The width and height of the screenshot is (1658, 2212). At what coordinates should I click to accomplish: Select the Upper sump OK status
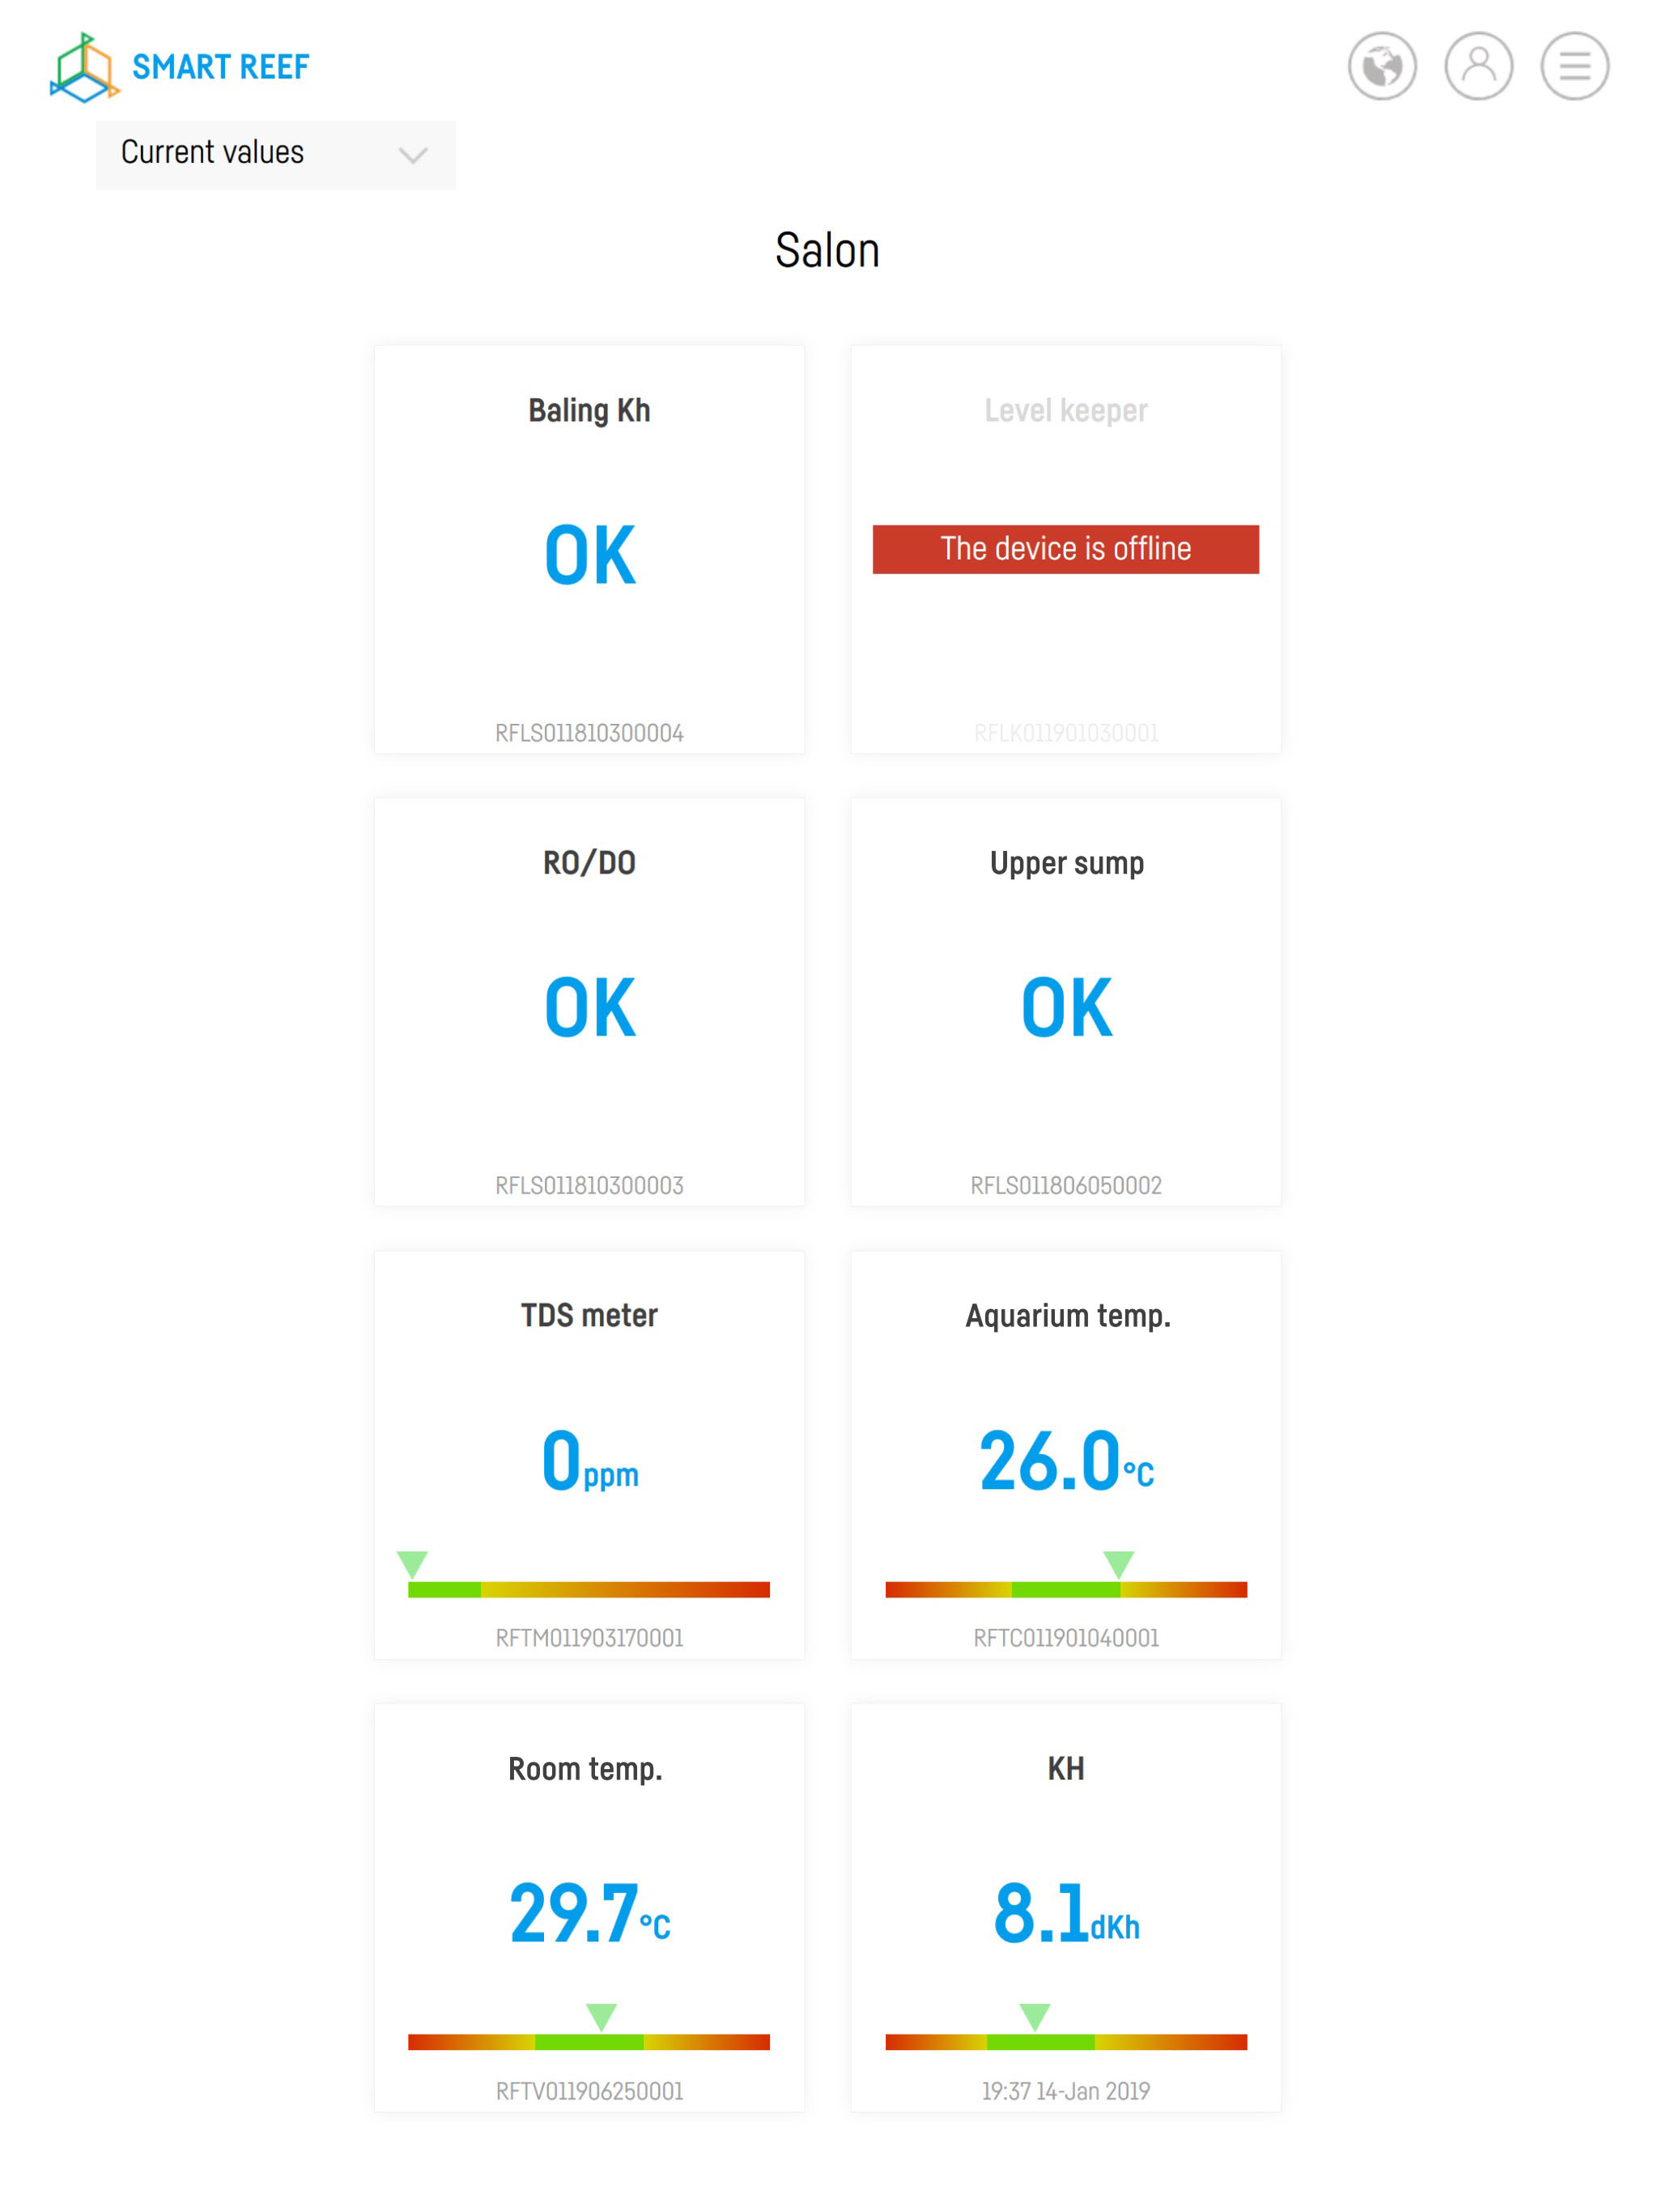pyautogui.click(x=1066, y=1007)
